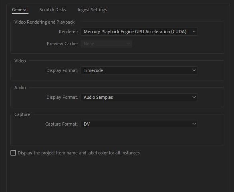Screen dimensions: 234x192
Task: Select the General tab
Action: point(20,10)
